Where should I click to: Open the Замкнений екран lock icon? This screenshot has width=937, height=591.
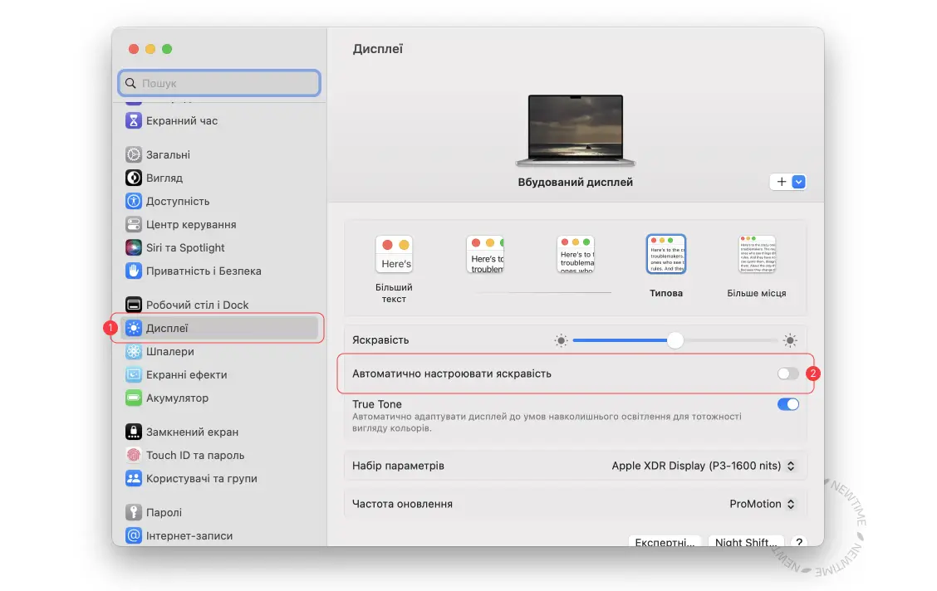[x=133, y=432]
